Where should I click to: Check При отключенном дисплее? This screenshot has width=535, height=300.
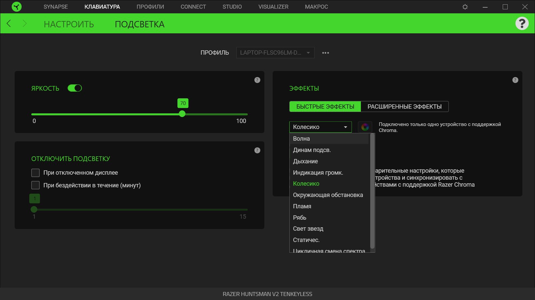(35, 173)
